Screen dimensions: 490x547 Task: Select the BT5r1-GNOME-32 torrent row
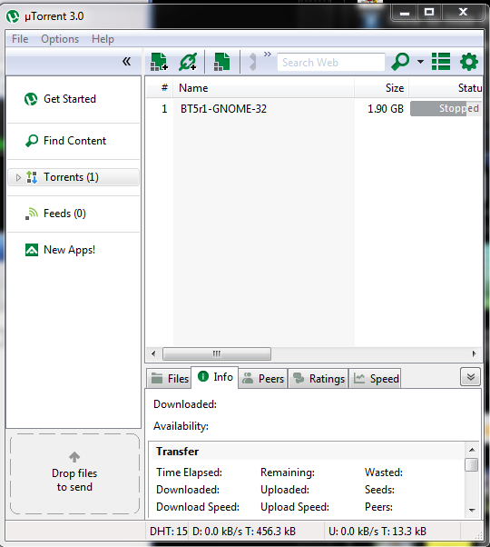[x=314, y=109]
